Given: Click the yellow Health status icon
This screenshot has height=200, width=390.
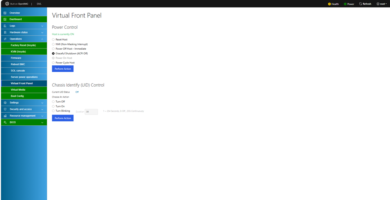Looking at the screenshot, I should 329,4.
